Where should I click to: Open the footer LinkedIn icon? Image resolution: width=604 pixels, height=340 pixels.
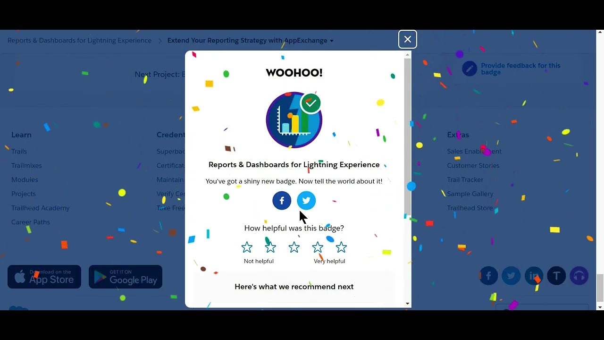(x=534, y=276)
